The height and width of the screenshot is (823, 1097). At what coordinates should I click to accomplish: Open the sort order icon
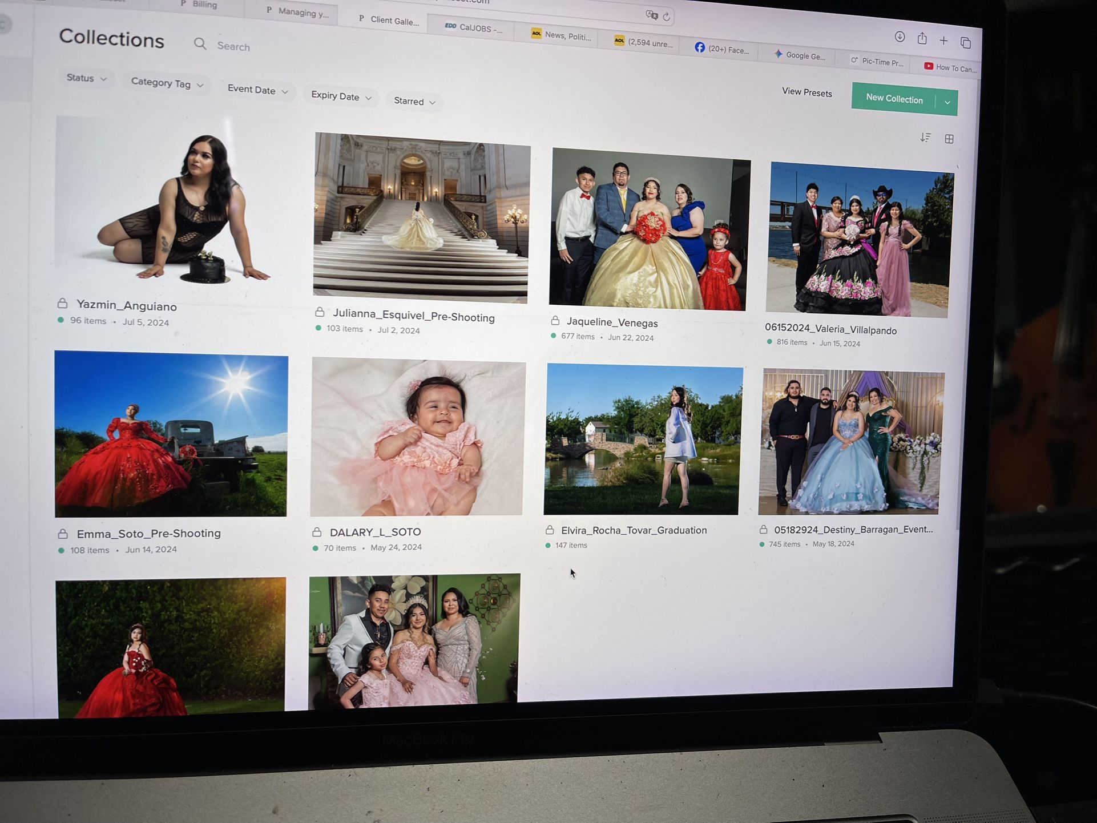[926, 137]
